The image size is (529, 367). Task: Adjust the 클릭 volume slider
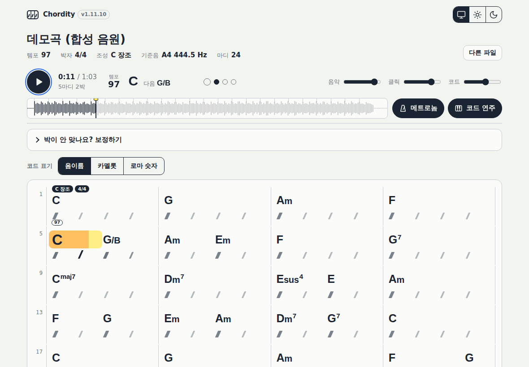(422, 82)
